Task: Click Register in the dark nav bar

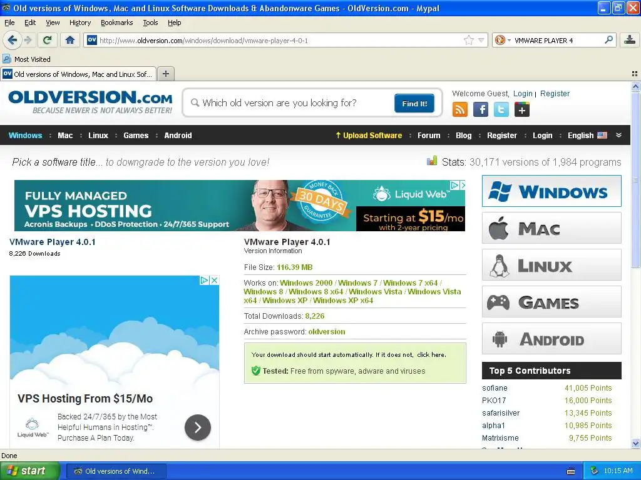Action: click(x=502, y=136)
